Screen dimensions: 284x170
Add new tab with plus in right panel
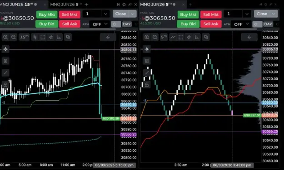(x=190, y=5)
